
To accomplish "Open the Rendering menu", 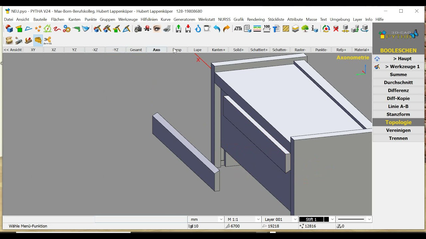I will point(256,20).
